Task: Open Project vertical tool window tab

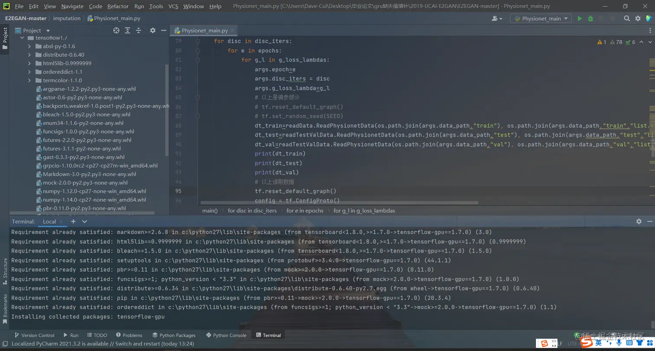Action: 5,38
